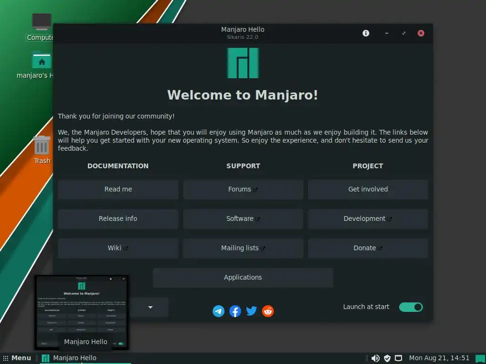Click the SUPPORT heading
This screenshot has width=486, height=364.
click(x=243, y=166)
